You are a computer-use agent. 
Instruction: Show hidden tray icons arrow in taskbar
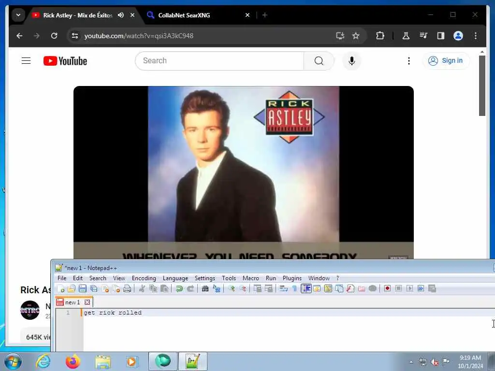pyautogui.click(x=411, y=362)
